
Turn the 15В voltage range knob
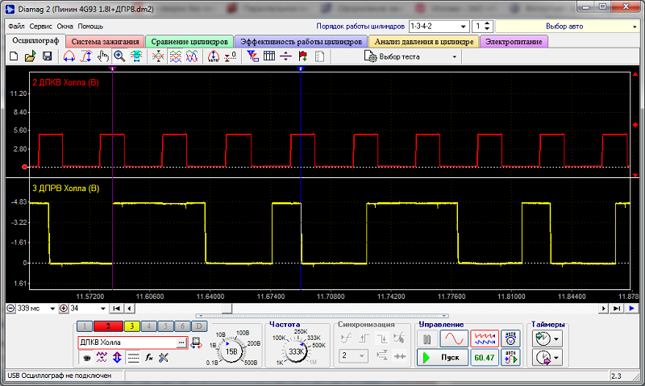(x=231, y=351)
